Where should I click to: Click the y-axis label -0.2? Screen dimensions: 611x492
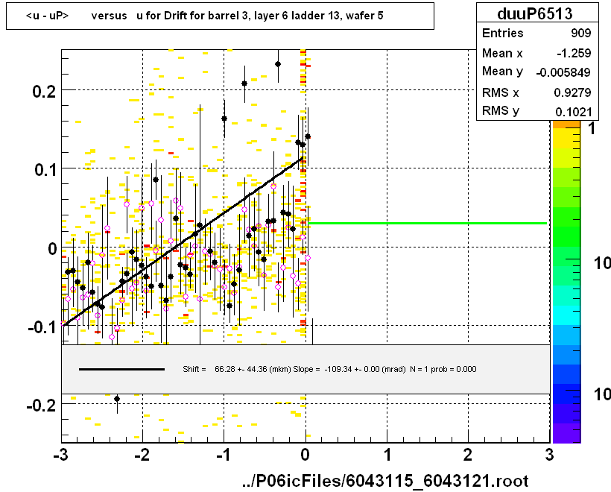point(41,406)
